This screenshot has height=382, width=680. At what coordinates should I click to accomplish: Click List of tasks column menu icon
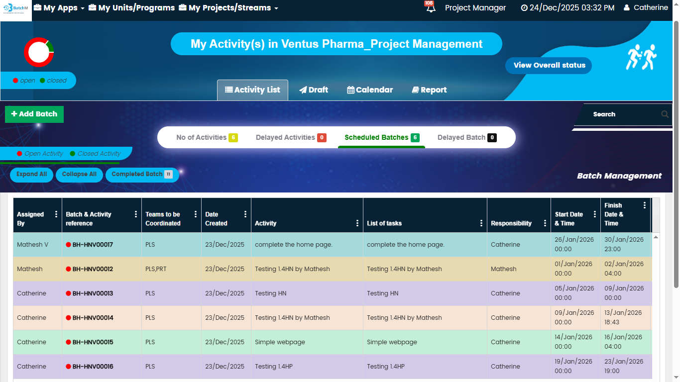point(481,223)
